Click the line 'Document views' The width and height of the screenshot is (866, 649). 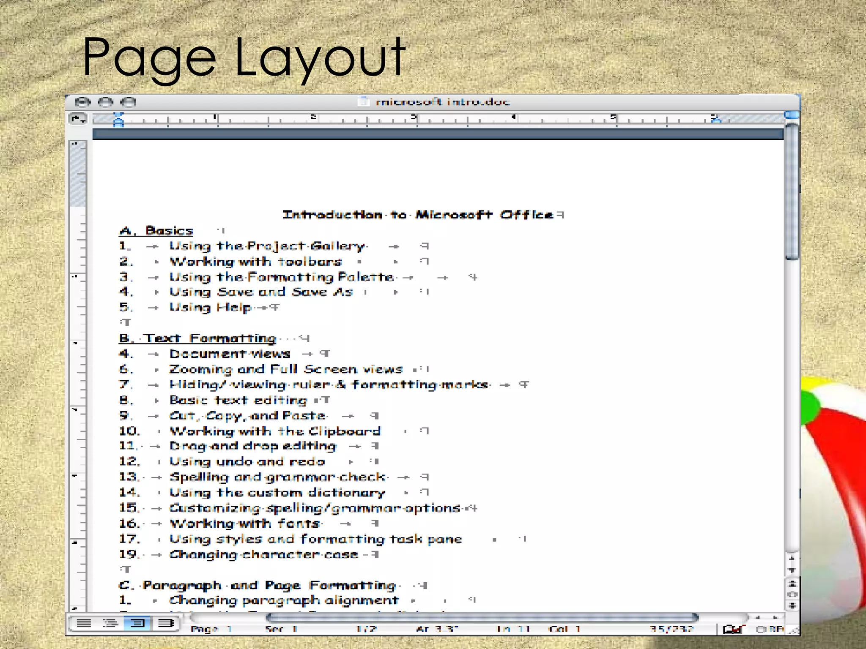point(230,354)
